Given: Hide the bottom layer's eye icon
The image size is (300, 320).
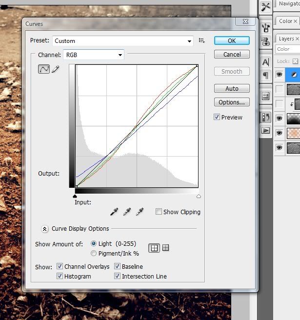Looking at the screenshot, I should [279, 147].
